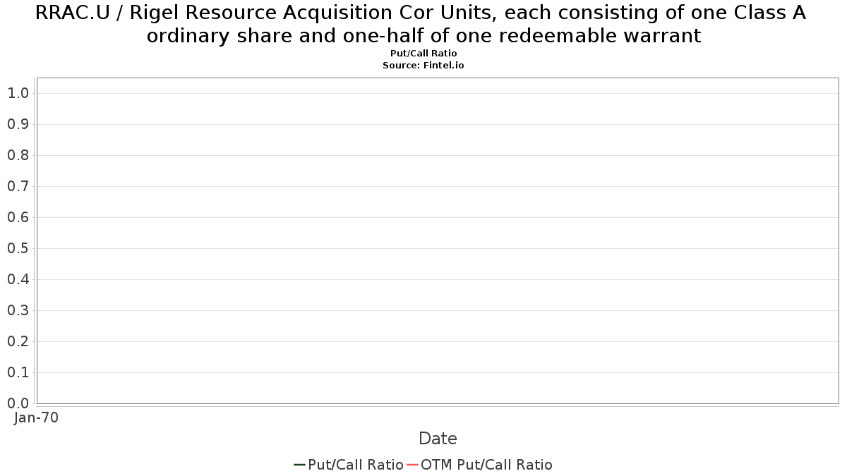Click the 0.9 y-axis tick label
The width and height of the screenshot is (847, 476).
pos(18,124)
